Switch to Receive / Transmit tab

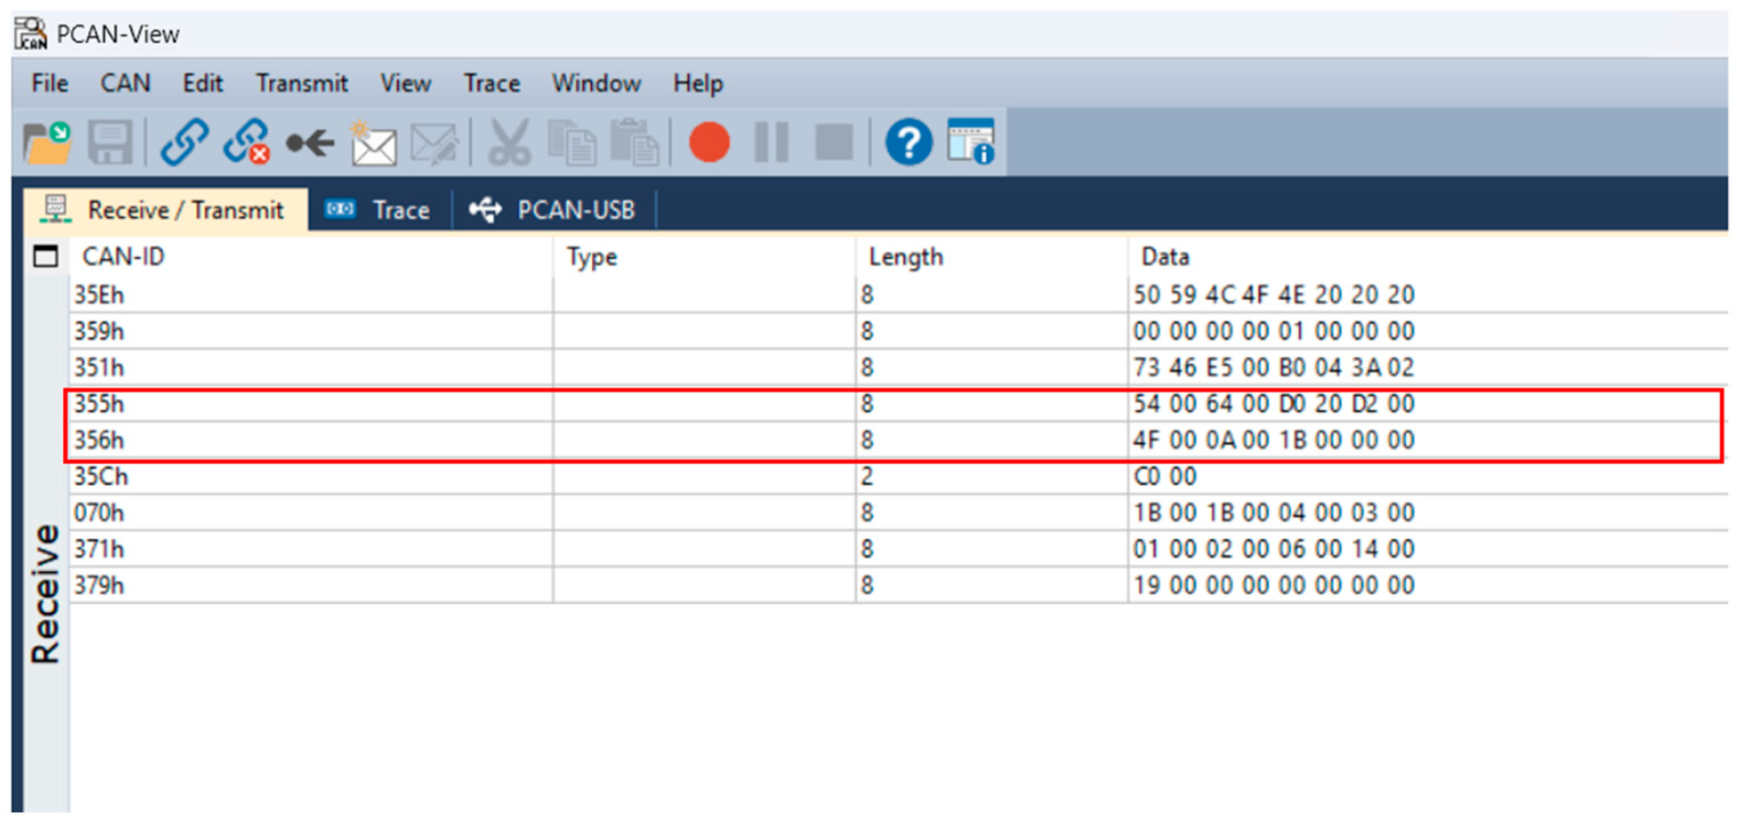[x=165, y=209]
